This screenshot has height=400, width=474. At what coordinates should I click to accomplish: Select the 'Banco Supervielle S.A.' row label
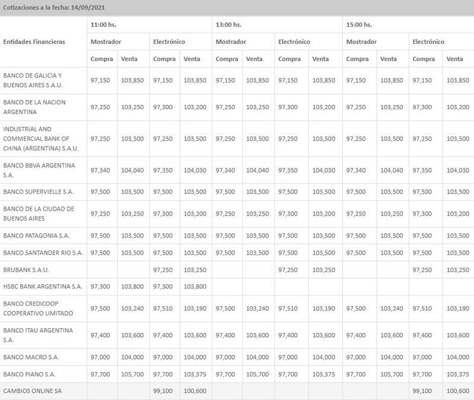pyautogui.click(x=39, y=192)
